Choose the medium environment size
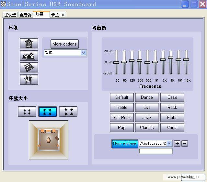Viewport: 207px width, 182px height. (47, 111)
